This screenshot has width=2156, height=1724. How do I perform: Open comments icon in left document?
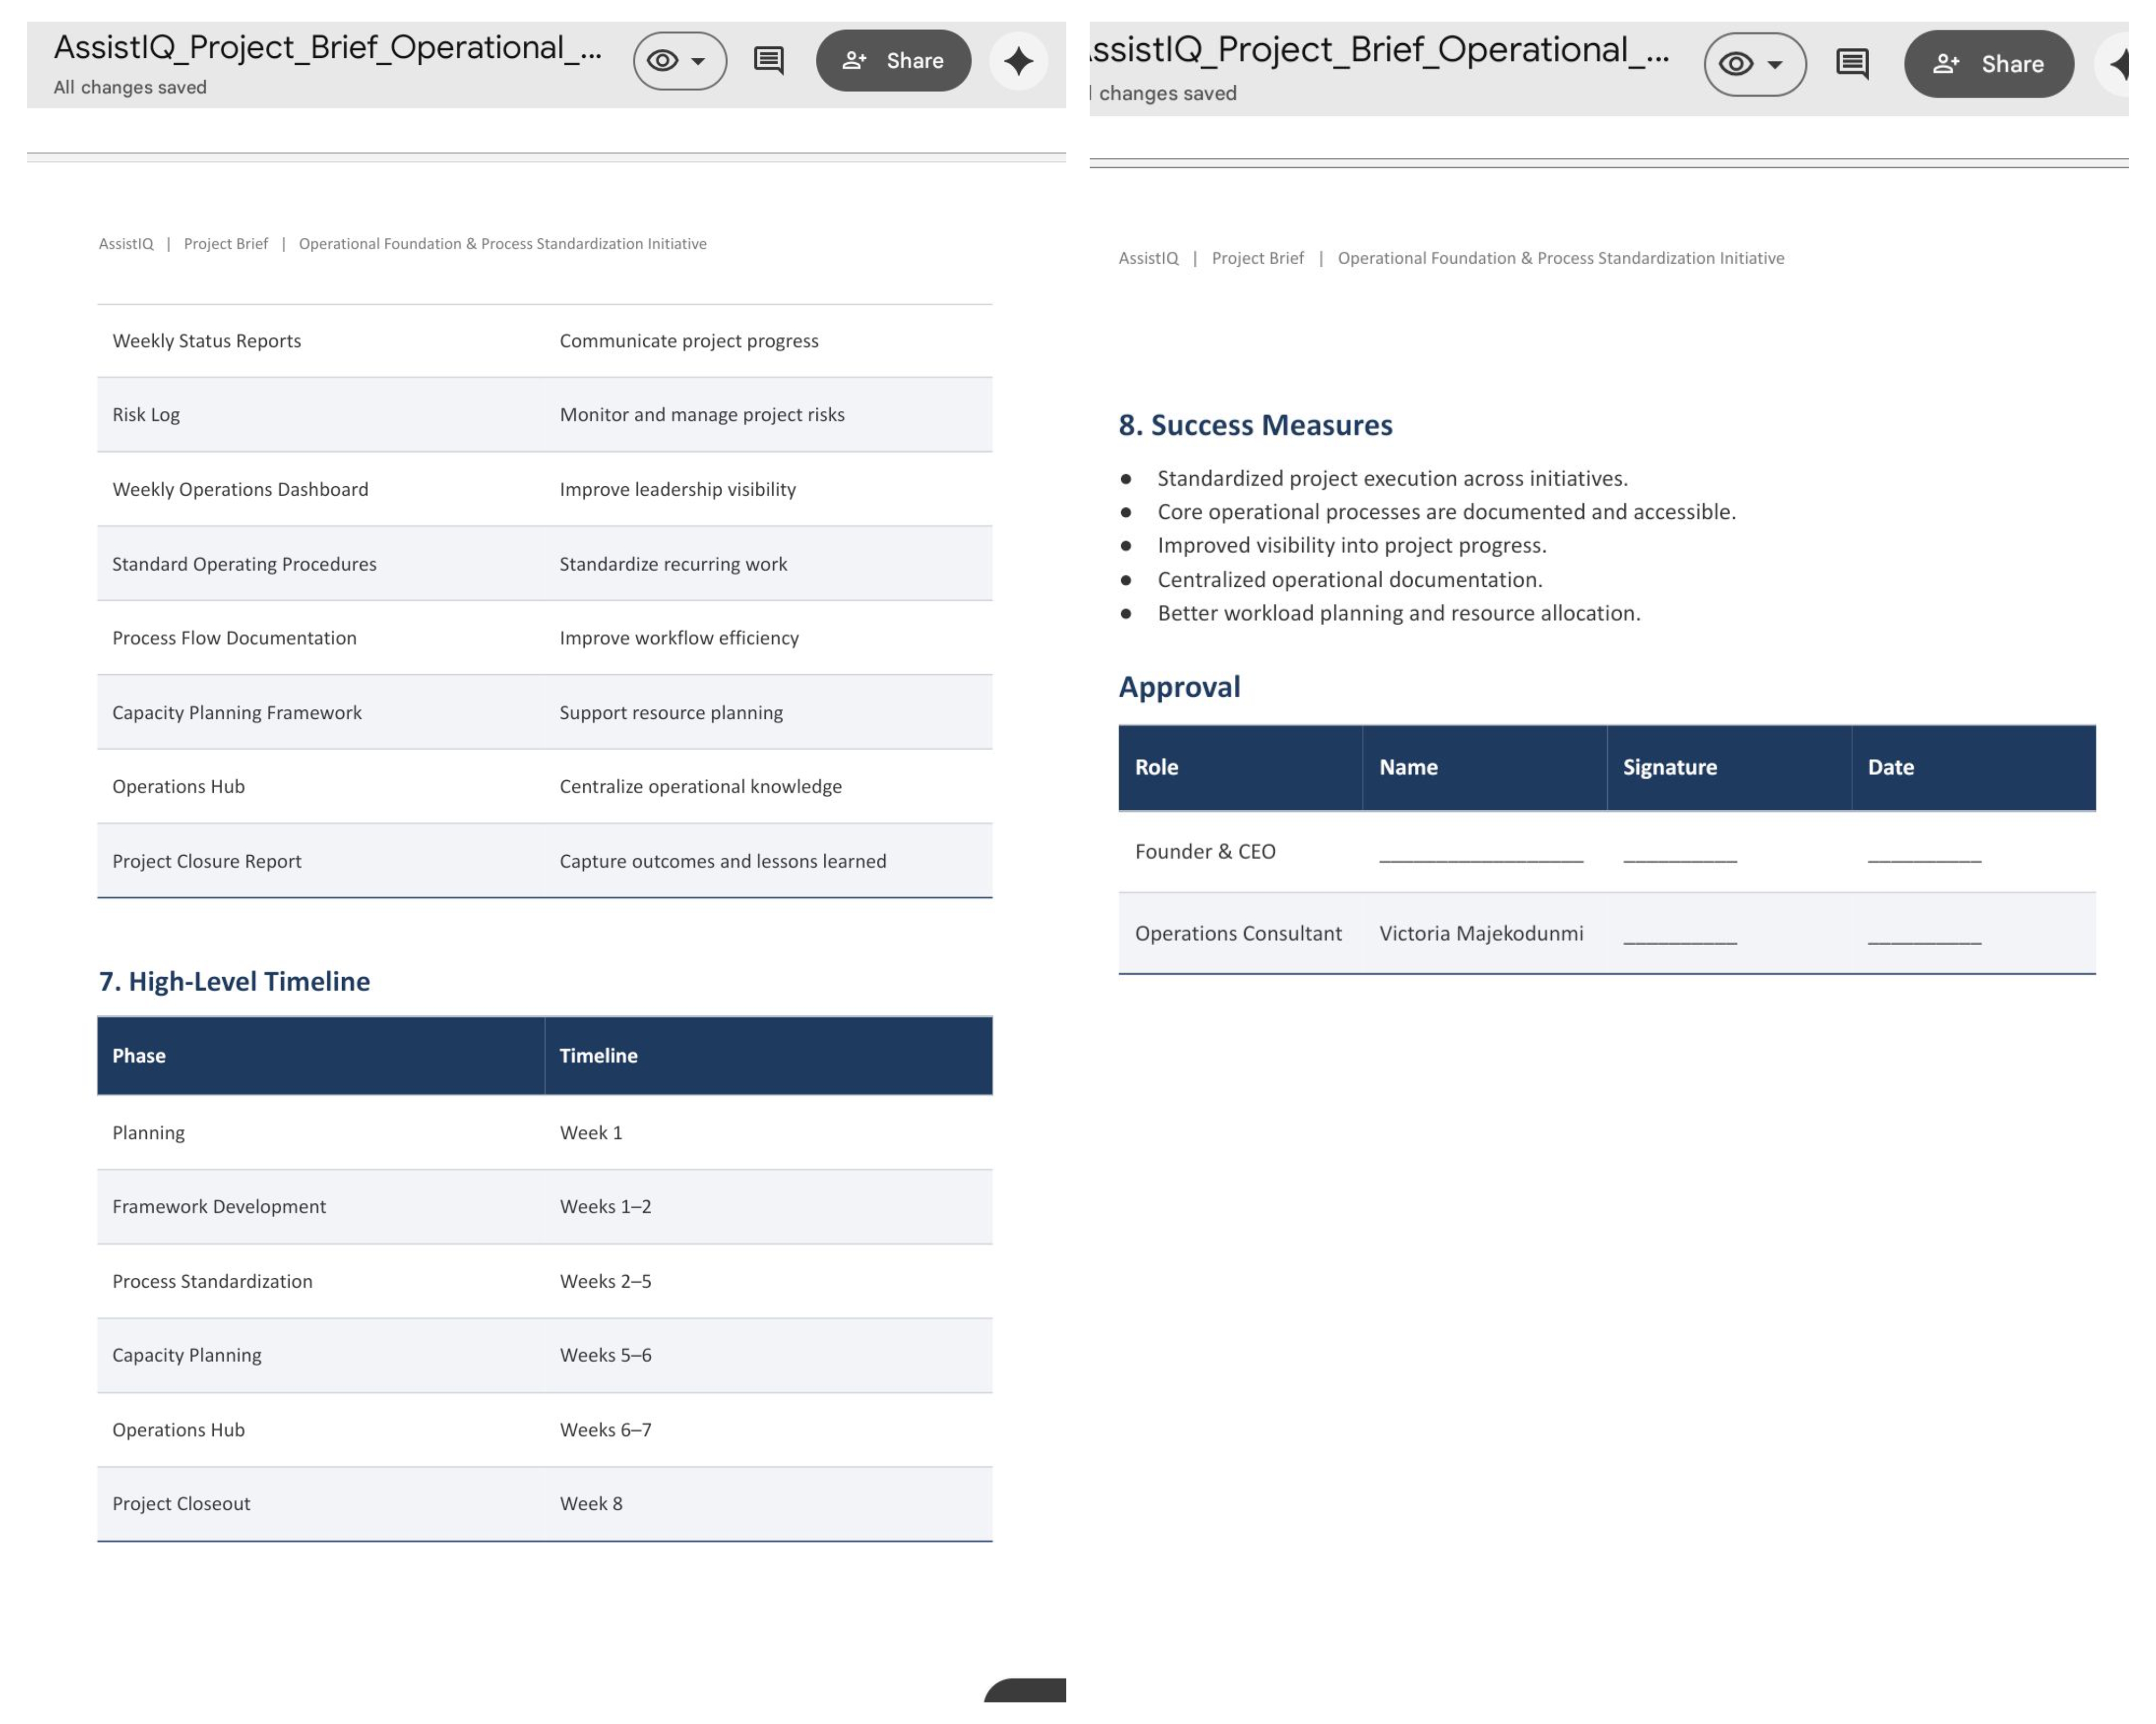tap(768, 60)
